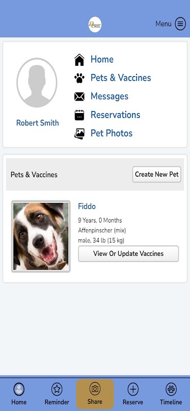Tap the Home profile icon in bottom bar
The height and width of the screenshot is (411, 190).
tap(19, 389)
